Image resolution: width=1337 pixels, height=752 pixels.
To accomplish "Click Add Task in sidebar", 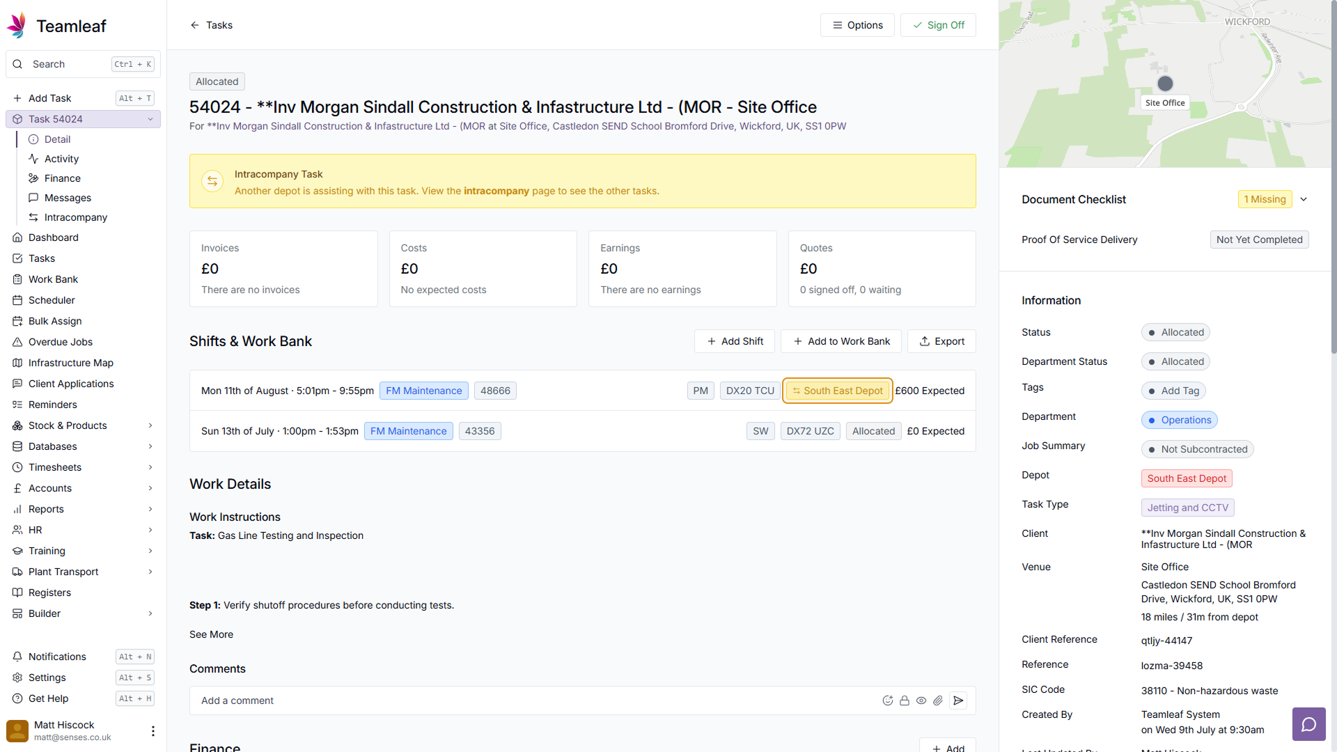I will [83, 98].
